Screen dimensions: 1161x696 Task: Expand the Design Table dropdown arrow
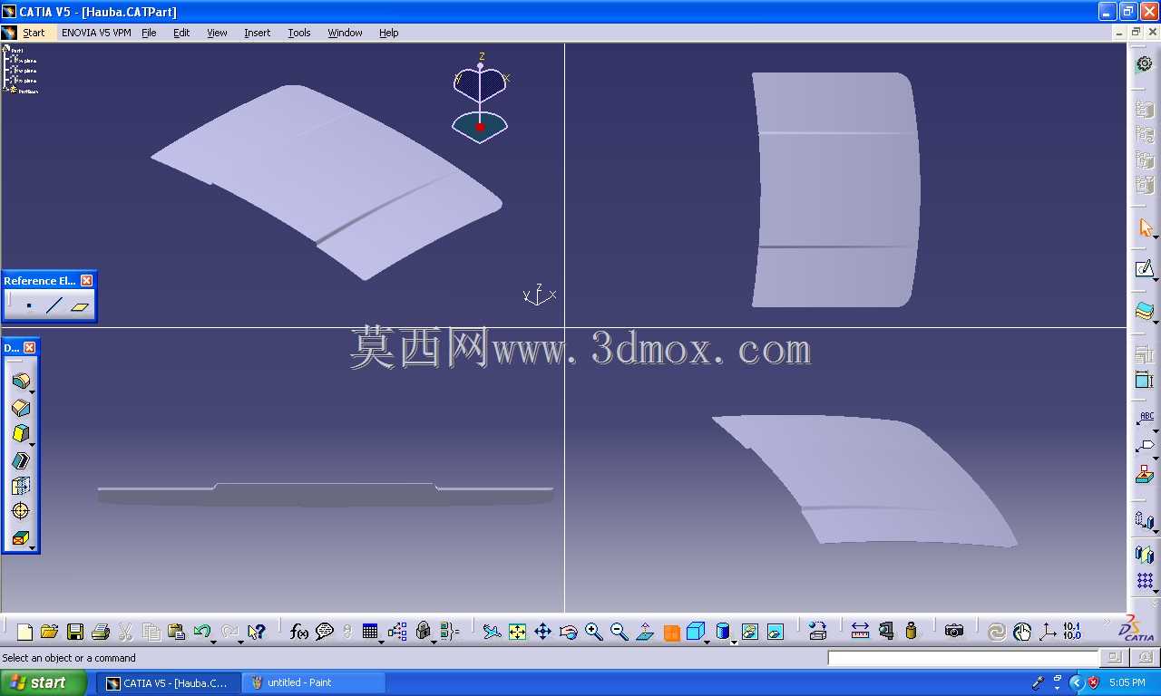point(381,641)
